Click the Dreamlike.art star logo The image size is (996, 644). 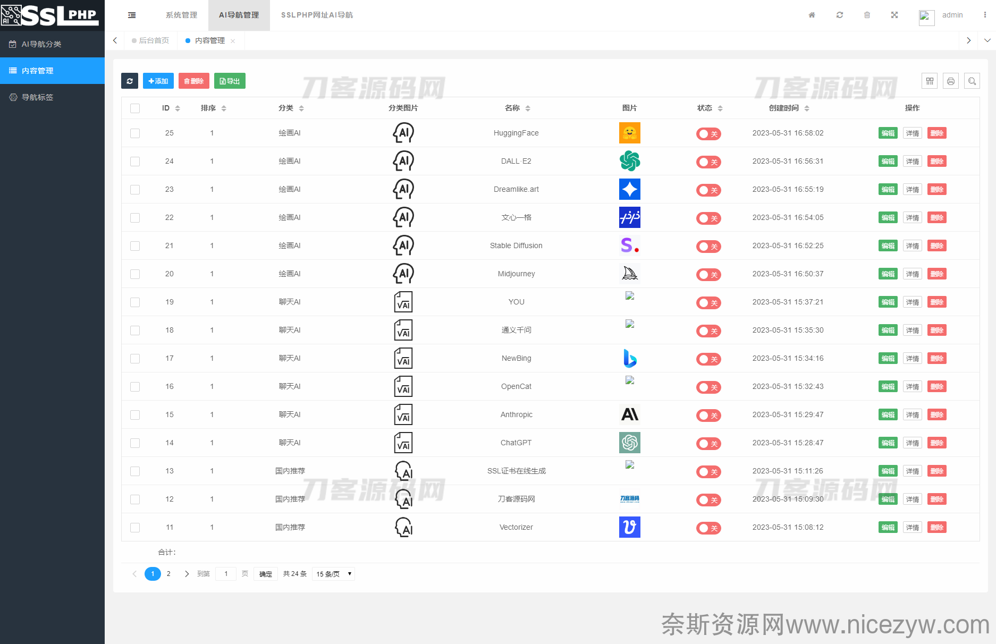tap(630, 189)
